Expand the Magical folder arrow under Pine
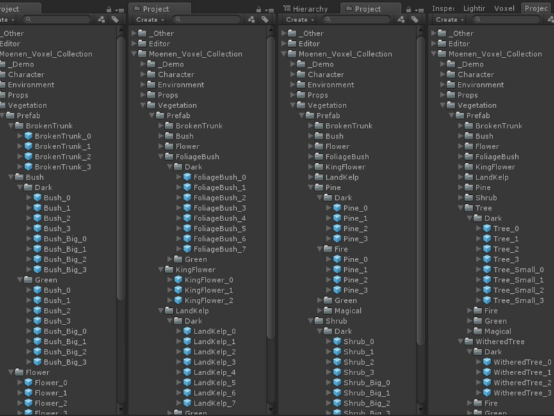Image resolution: width=554 pixels, height=416 pixels. (319, 310)
